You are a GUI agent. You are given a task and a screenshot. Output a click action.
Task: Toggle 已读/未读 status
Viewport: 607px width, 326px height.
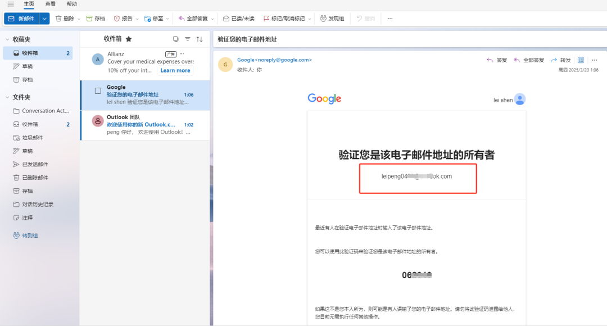238,19
